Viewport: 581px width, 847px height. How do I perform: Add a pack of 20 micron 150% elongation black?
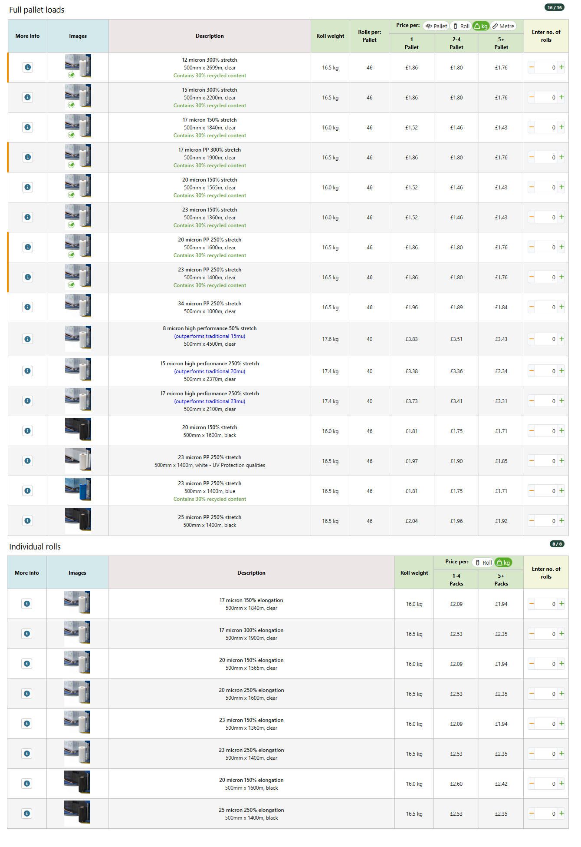(x=561, y=784)
